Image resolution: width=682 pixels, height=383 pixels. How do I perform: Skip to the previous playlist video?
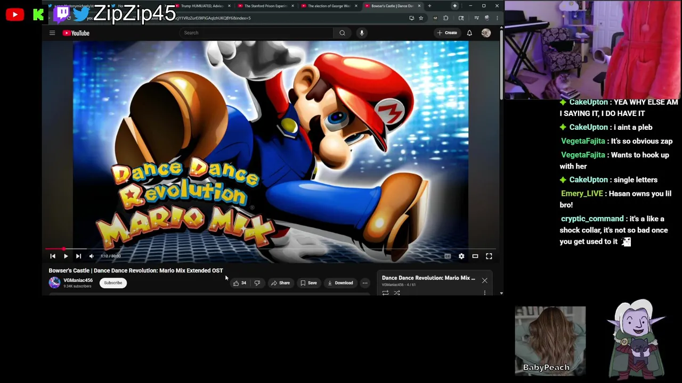[x=53, y=256]
